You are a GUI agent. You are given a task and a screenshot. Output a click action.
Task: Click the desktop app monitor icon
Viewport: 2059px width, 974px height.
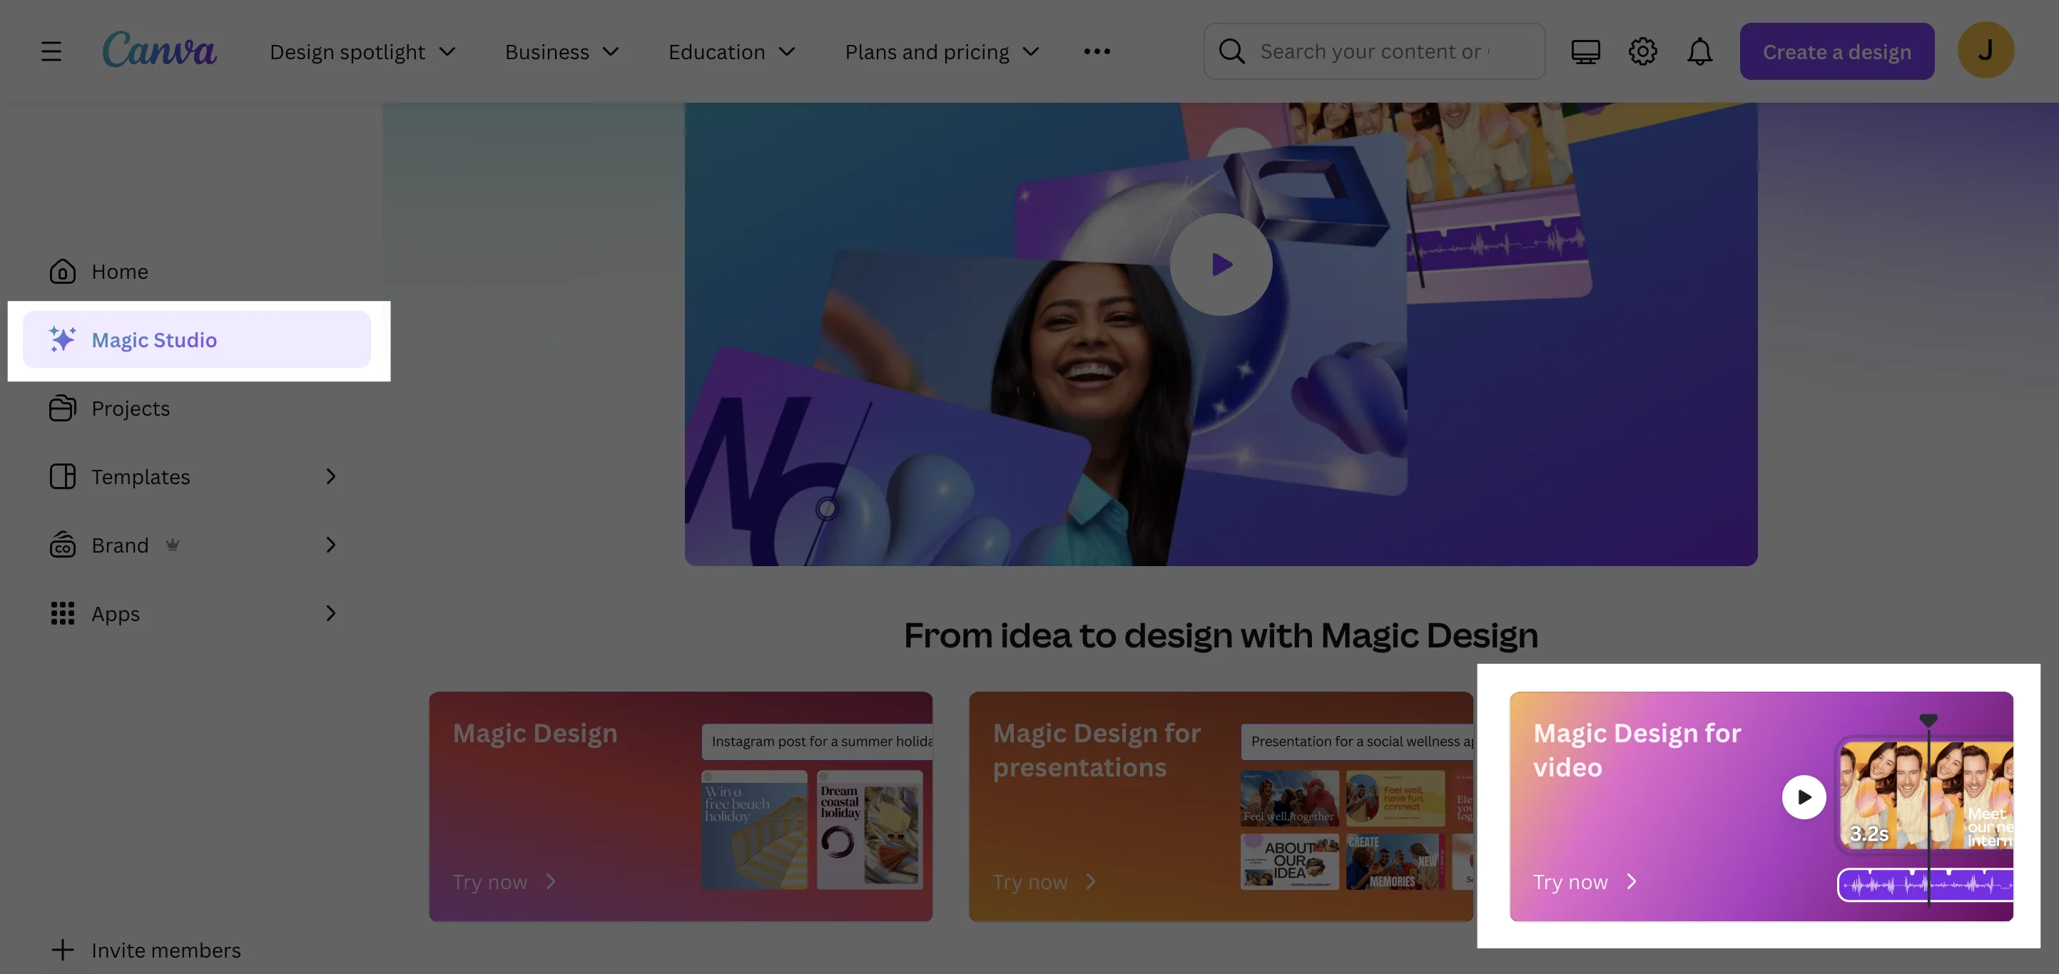pos(1585,51)
